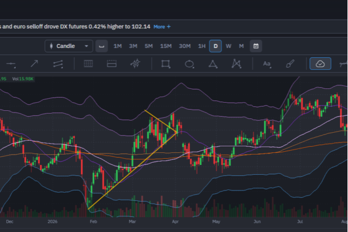Select the grid Fibonacci drawing tool
This screenshot has width=348, height=232.
point(88,64)
